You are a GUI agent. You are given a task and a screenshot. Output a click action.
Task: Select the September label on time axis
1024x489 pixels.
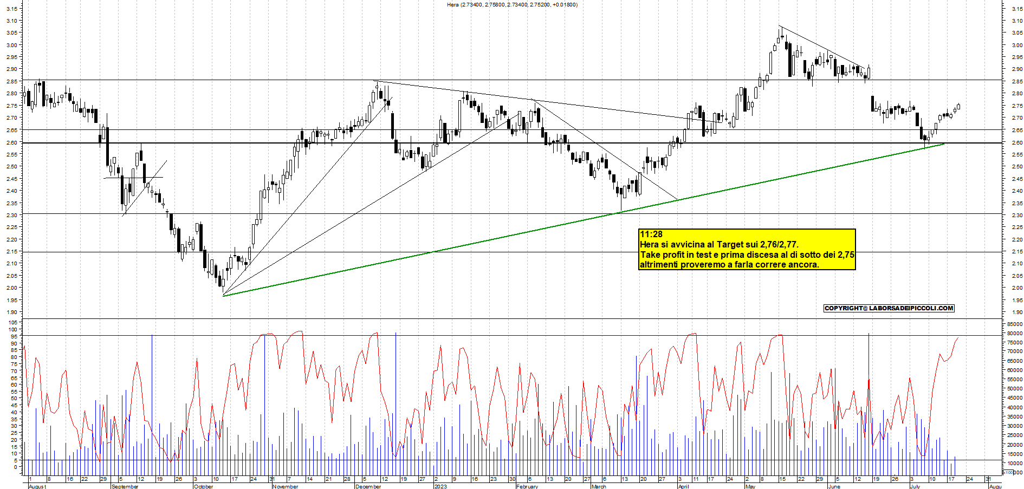[x=125, y=486]
